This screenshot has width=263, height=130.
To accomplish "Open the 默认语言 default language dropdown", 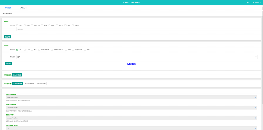I will pos(137,57).
